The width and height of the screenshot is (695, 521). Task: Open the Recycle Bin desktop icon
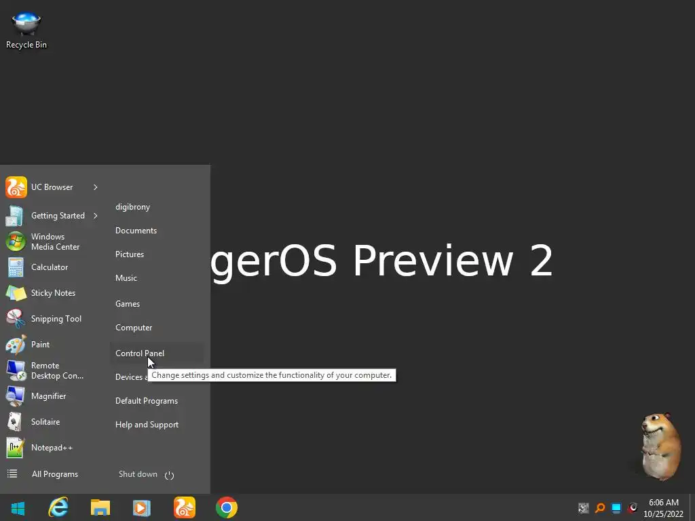[x=26, y=29]
